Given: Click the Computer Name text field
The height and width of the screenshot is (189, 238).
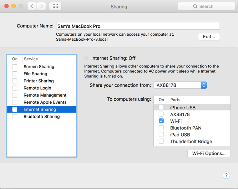Looking at the screenshot, I should click(138, 26).
